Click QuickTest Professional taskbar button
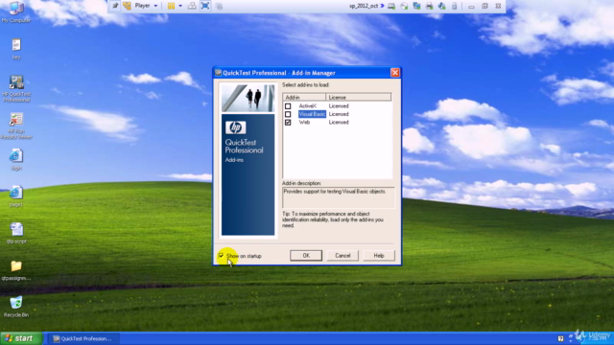The height and width of the screenshot is (345, 614). coord(83,338)
